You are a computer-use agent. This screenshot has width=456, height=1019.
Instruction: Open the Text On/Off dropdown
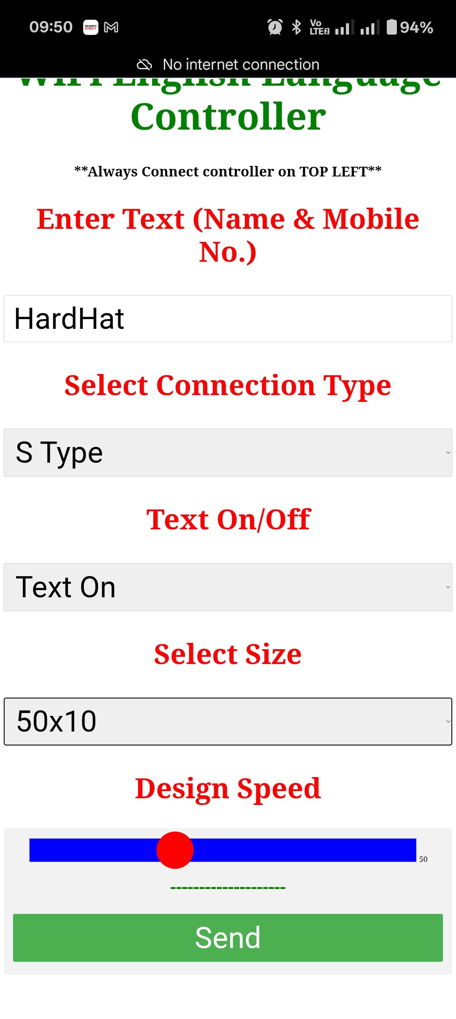pos(228,586)
